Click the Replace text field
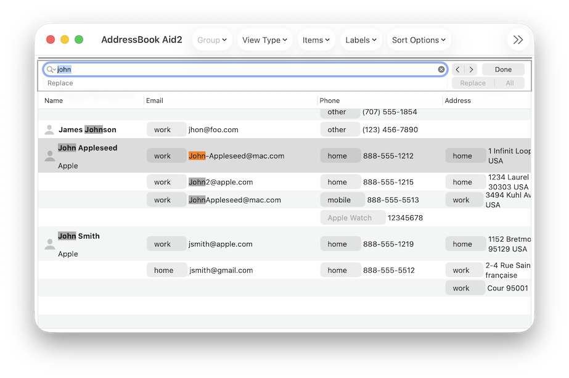This screenshot has height=378, width=569. [x=245, y=83]
